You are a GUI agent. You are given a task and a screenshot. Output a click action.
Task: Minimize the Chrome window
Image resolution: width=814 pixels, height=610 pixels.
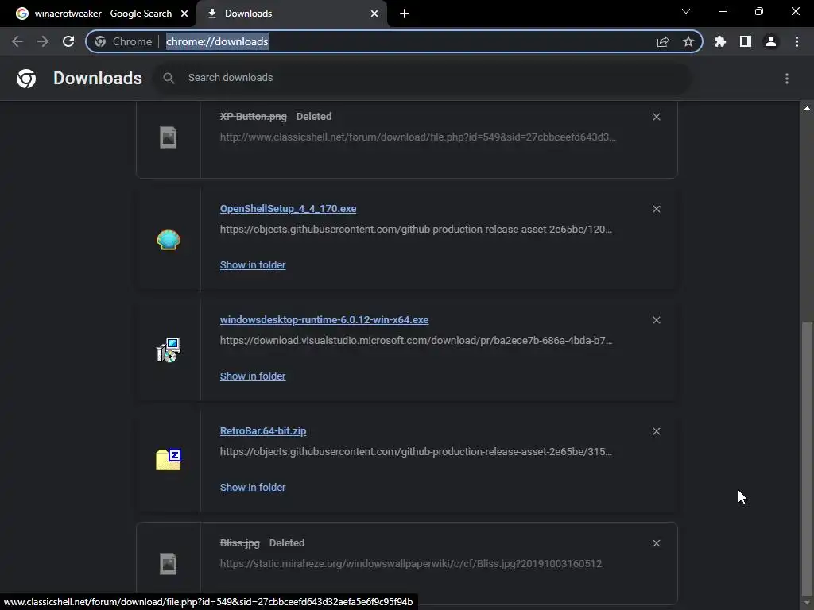[x=722, y=11]
